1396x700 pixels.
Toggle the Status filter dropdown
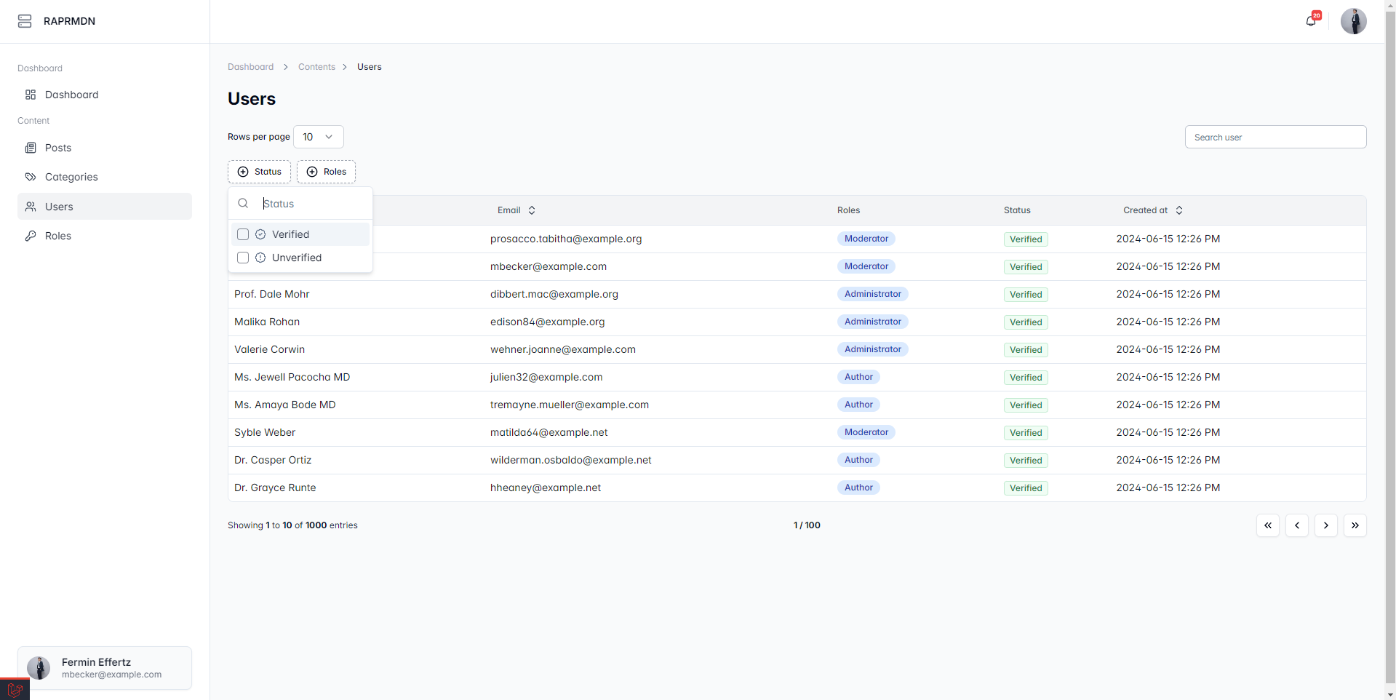coord(259,172)
